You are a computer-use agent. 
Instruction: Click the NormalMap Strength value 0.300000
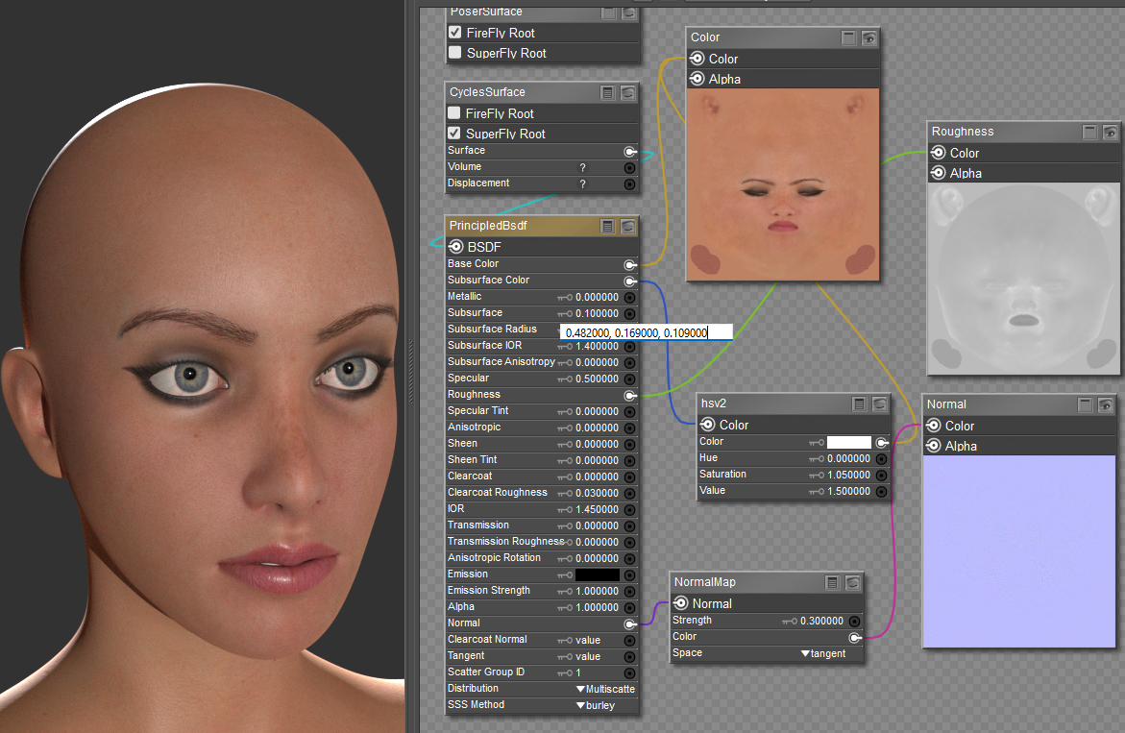821,622
